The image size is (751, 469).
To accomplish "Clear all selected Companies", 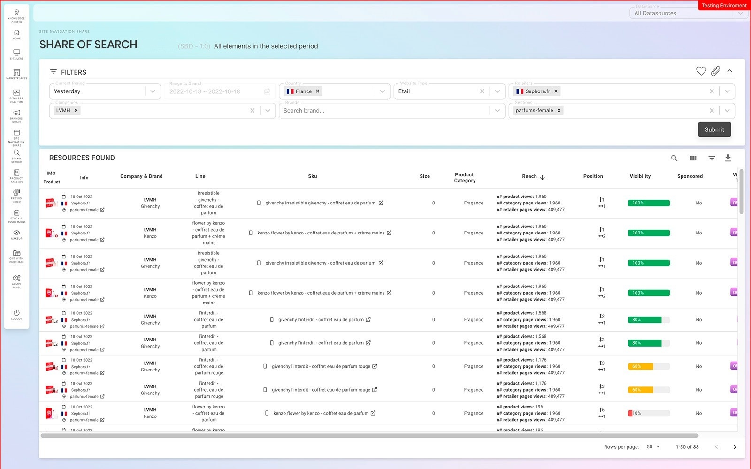I will (253, 111).
